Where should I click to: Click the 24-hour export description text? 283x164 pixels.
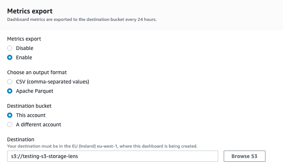82,19
